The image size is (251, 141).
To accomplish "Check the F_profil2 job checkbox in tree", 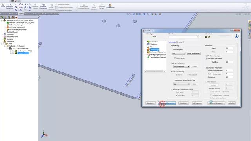I will coord(13,53).
